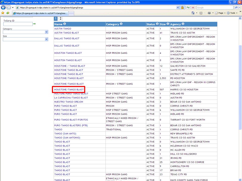Click the "DISTRICT ATTORNEY'S OFFICE SINTON" agency cell
This screenshot has width=242, height=181.
click(192, 74)
